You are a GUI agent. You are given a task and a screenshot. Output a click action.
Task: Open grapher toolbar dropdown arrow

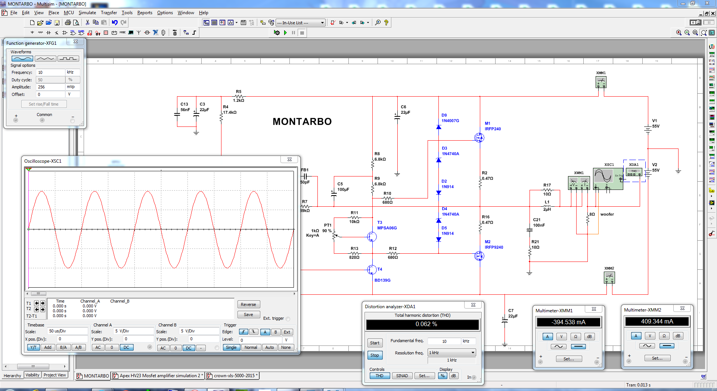tap(236, 23)
